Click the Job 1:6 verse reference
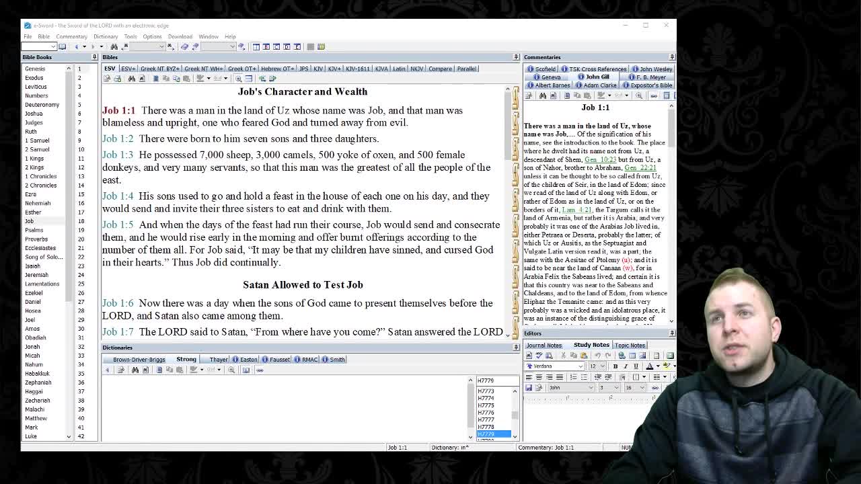The image size is (861, 484). click(x=118, y=303)
